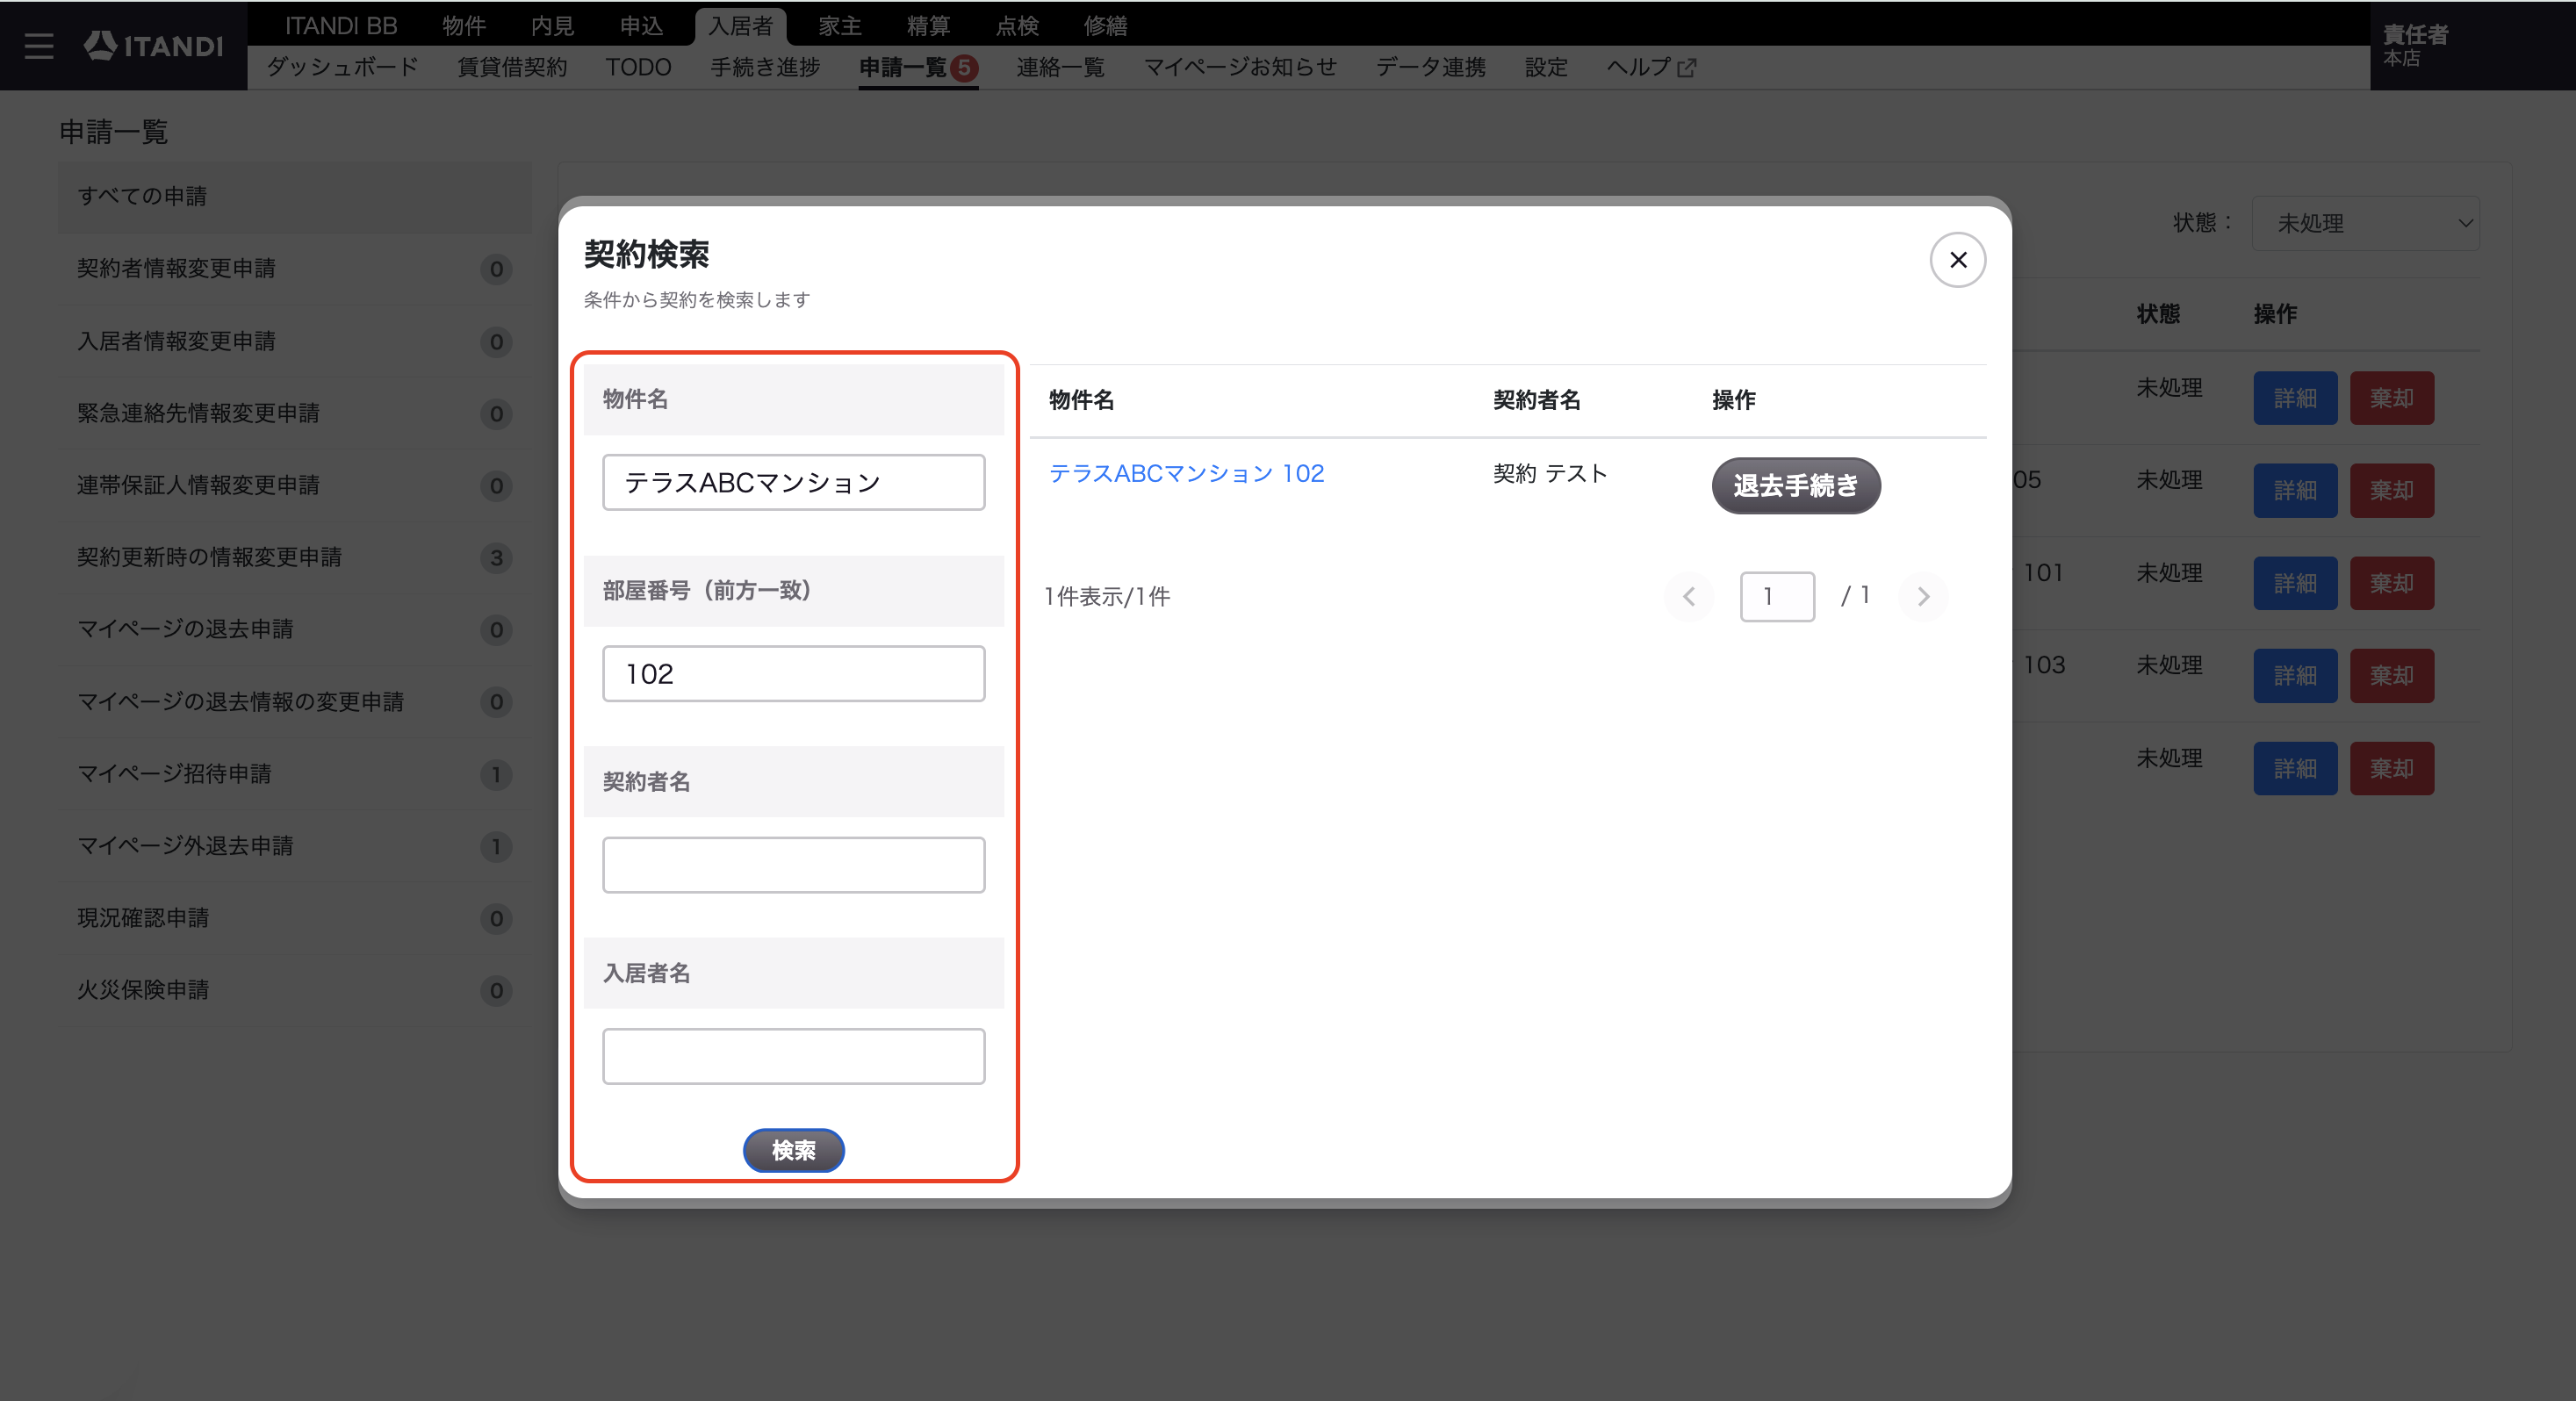Viewport: 2576px width, 1401px height.
Task: Select 火災保険申請 in sidebar
Action: click(295, 990)
